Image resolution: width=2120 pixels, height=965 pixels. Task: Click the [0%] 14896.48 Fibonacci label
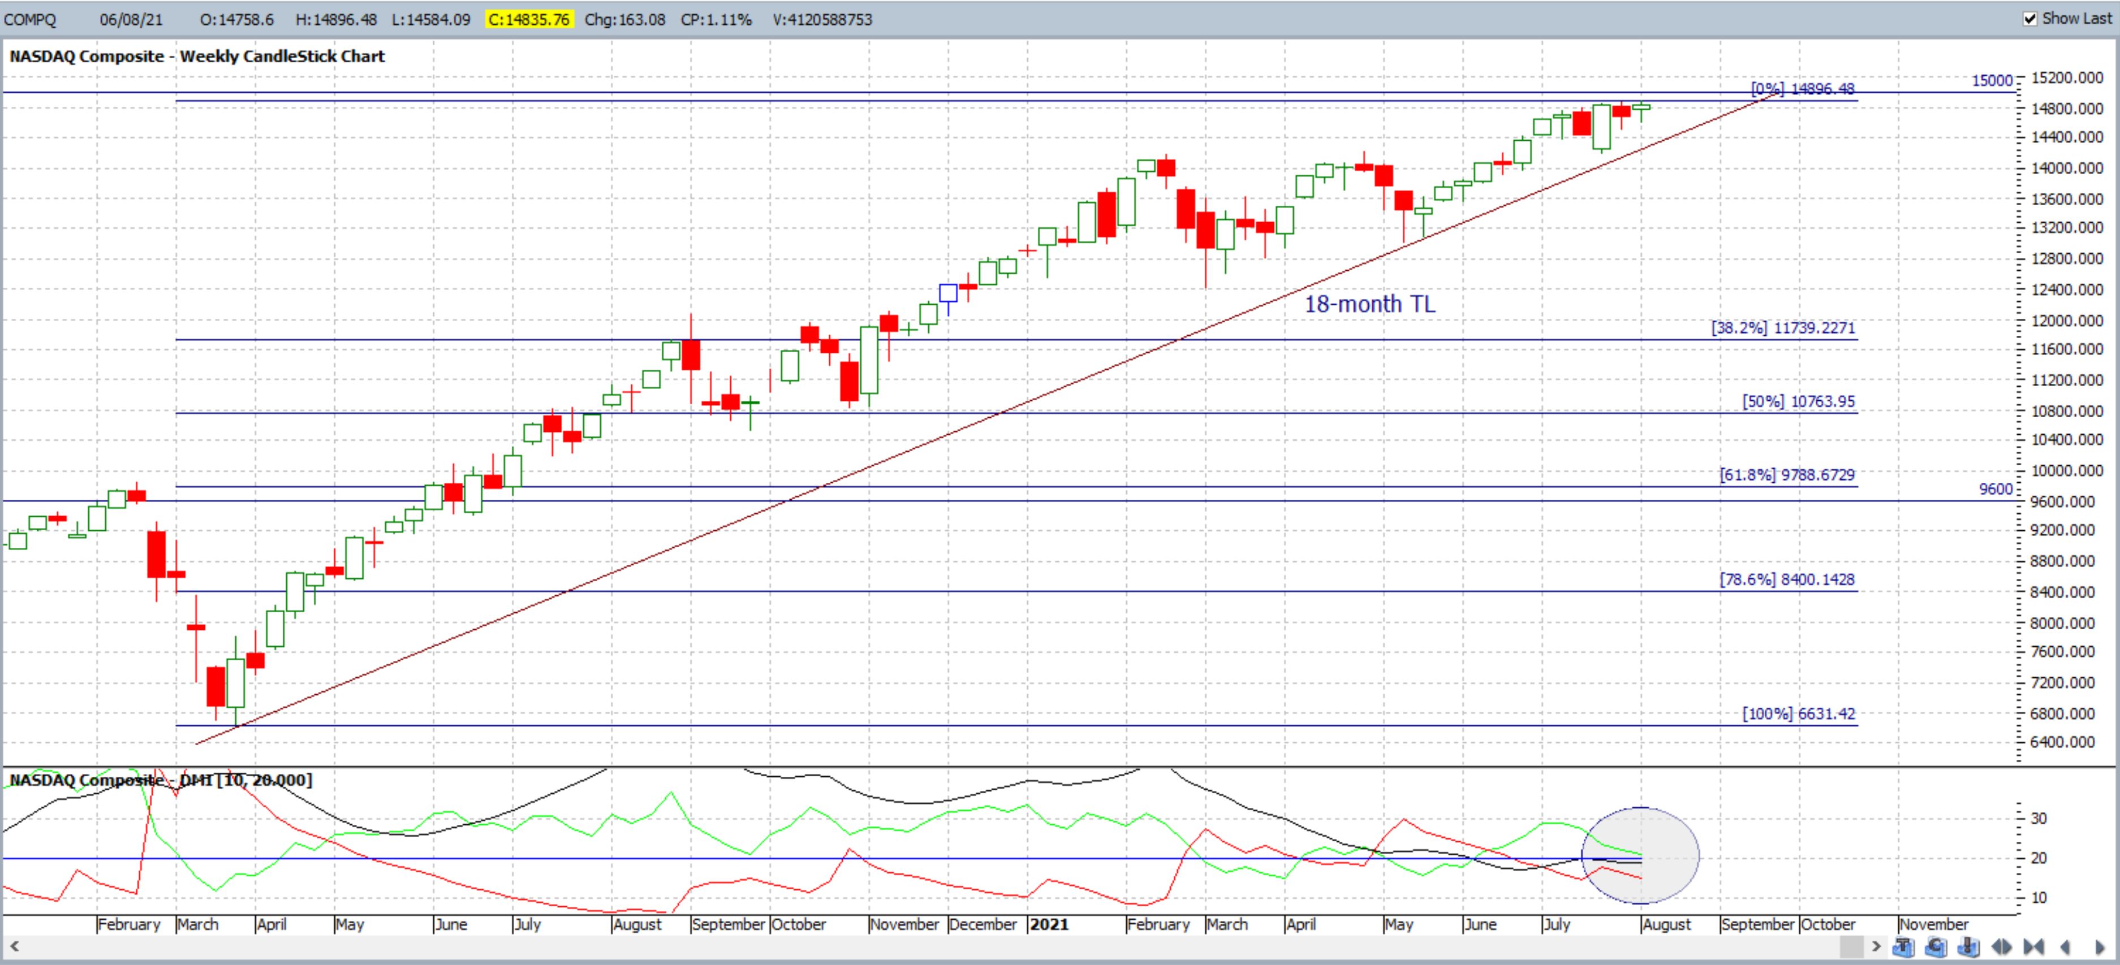point(1802,88)
